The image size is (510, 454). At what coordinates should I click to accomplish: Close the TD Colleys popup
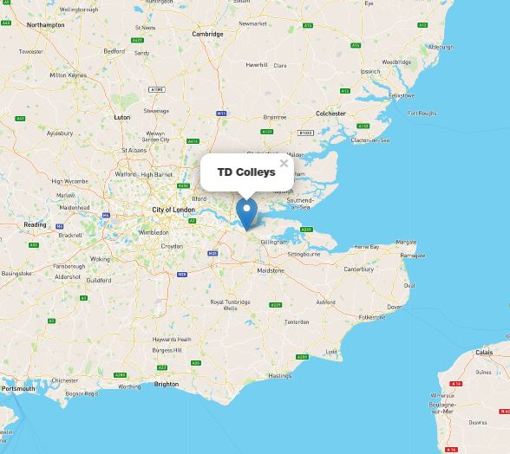tap(284, 163)
